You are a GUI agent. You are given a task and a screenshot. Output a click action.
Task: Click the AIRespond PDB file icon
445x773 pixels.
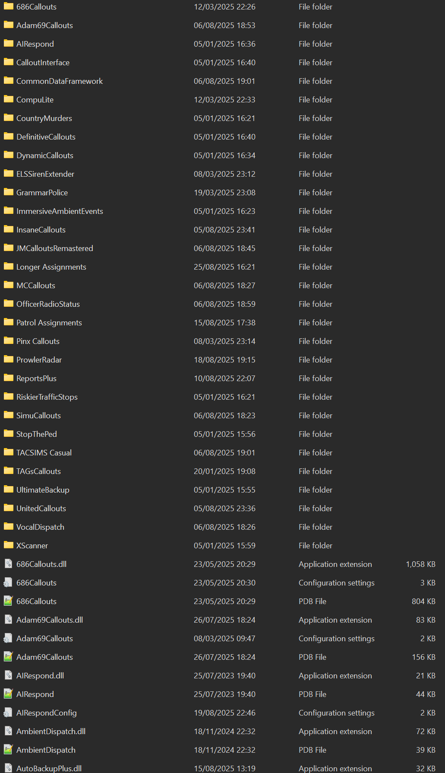8,694
